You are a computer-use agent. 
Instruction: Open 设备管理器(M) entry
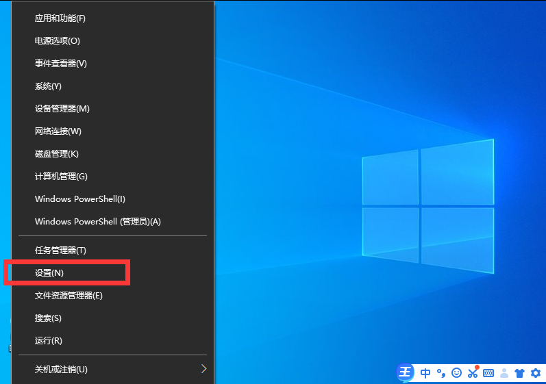(x=62, y=109)
